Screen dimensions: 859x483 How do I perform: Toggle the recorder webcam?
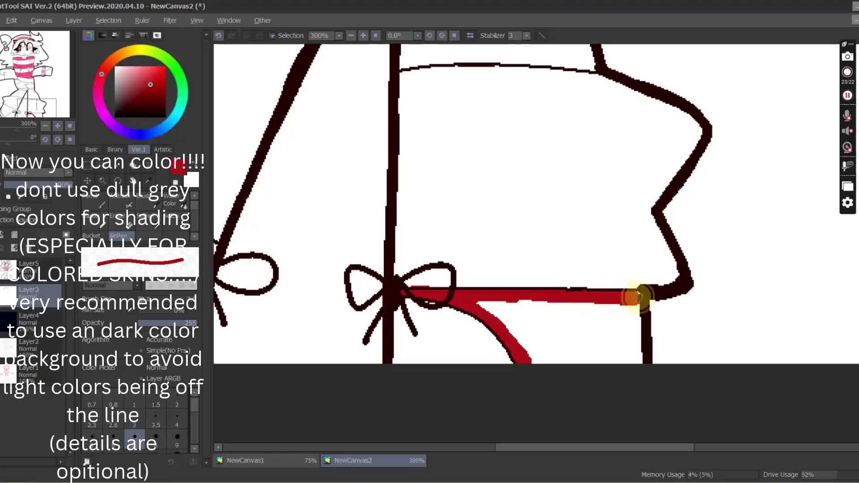click(847, 147)
